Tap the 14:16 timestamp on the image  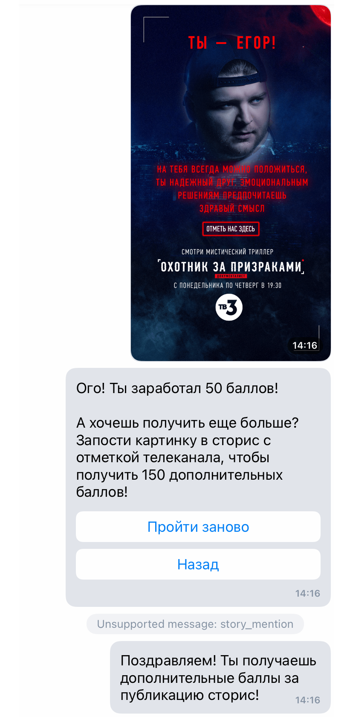[x=305, y=345]
